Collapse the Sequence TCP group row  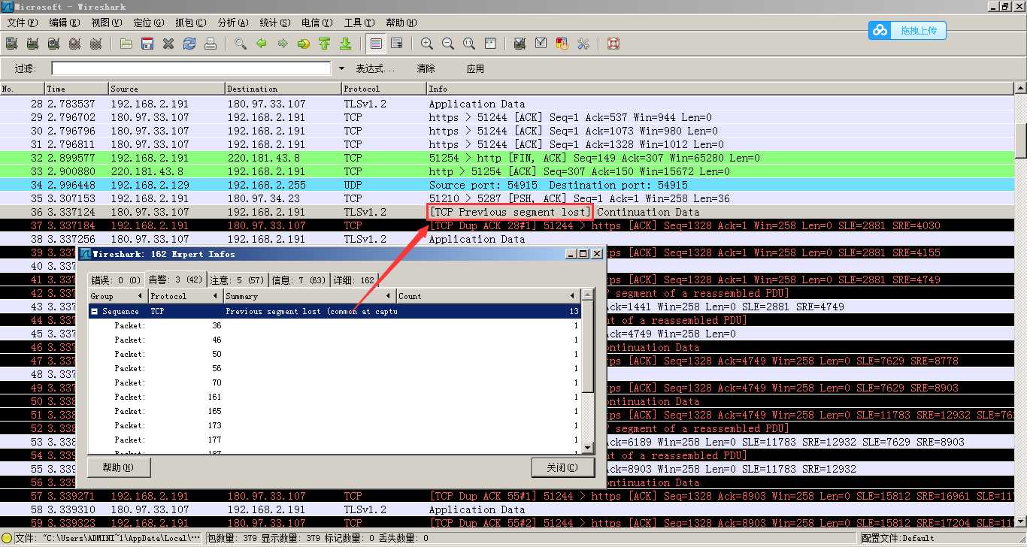tap(95, 311)
